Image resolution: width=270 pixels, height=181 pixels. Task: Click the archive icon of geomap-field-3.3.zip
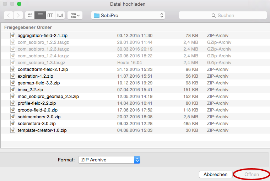[13, 83]
